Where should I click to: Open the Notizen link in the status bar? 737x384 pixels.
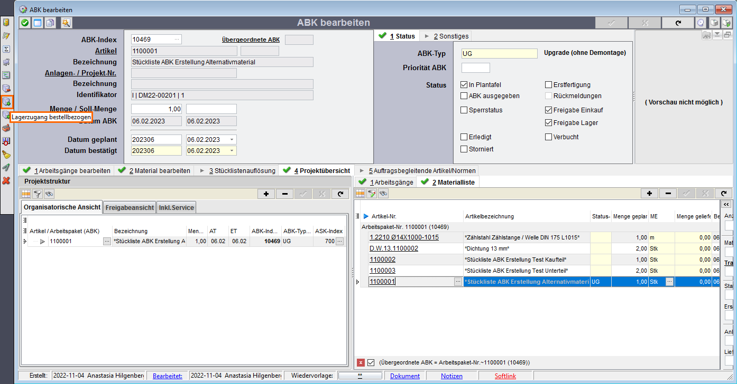tap(452, 376)
